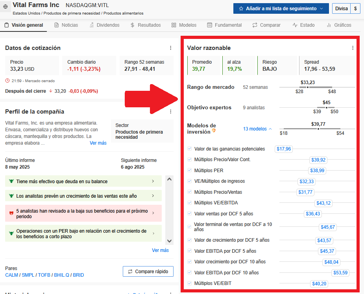Toggle the Múltiplos PER checkbox
Image resolution: width=364 pixels, height=294 pixels.
pyautogui.click(x=189, y=170)
